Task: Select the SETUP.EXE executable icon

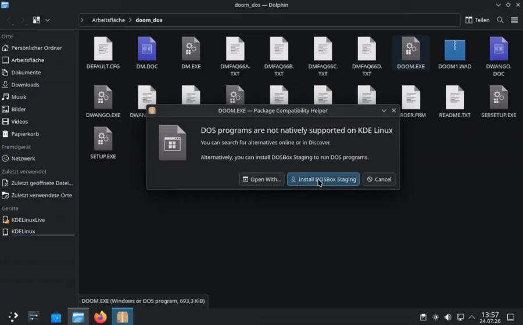Action: [103, 139]
